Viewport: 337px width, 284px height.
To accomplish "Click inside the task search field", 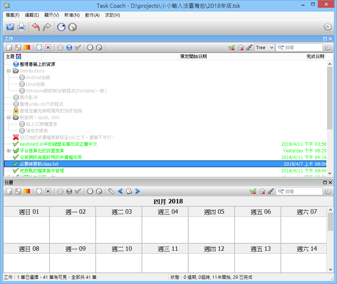I will tap(299, 47).
